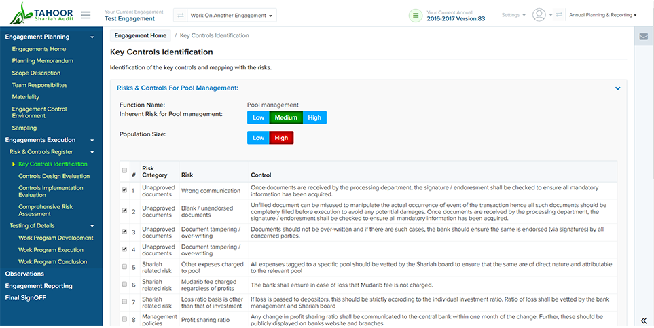
Task: Uncheck row 2 Blank / unendorsed documents checkbox
Action: (124, 211)
